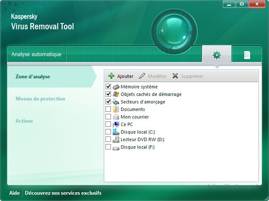Open the Aide link

[x=14, y=193]
